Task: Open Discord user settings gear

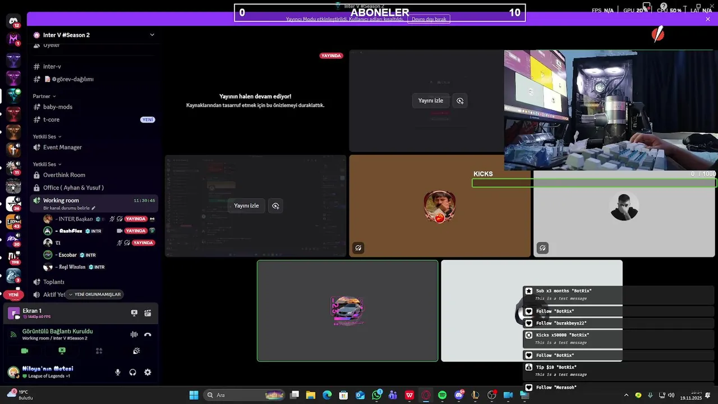Action: tap(148, 372)
